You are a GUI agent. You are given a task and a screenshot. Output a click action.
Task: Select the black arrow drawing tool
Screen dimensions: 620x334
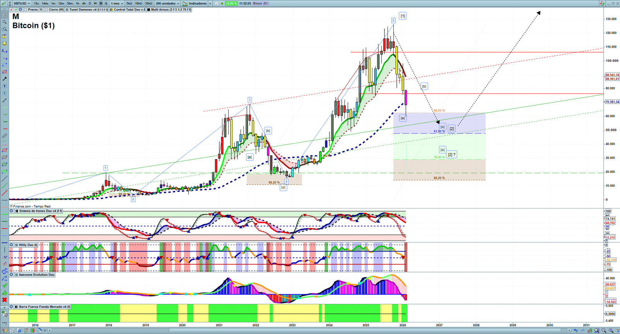4,79
